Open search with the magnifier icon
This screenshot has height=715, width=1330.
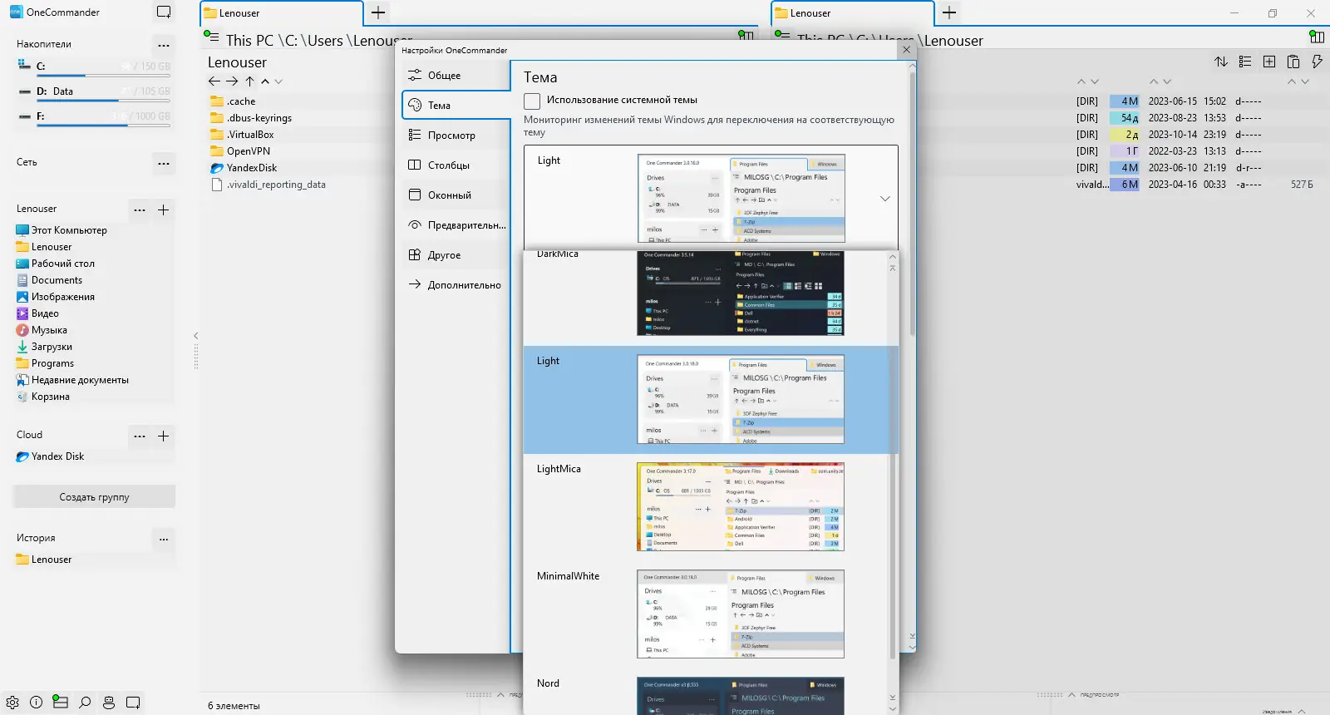(x=85, y=703)
